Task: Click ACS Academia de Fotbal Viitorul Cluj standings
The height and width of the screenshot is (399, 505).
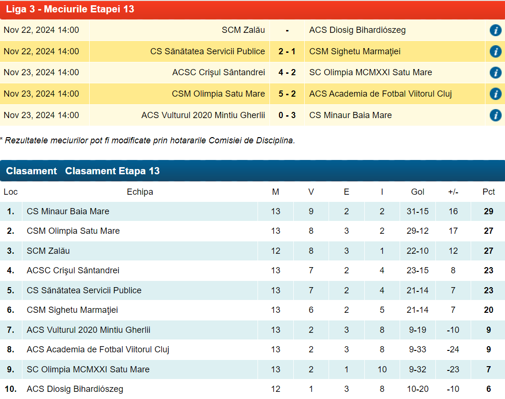Action: click(x=98, y=350)
